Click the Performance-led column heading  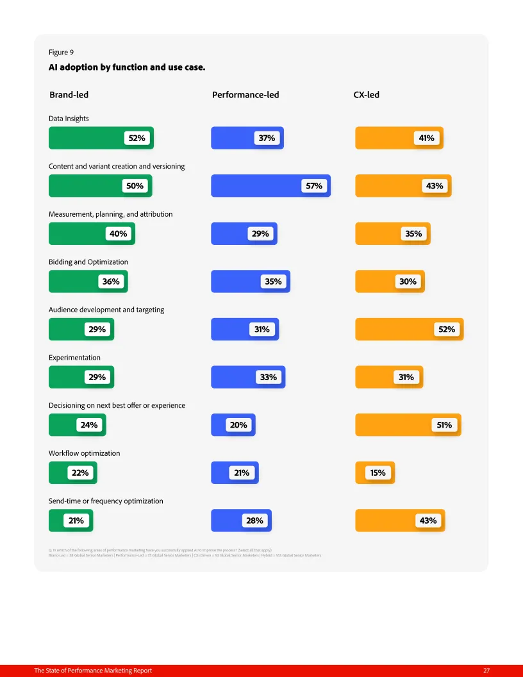click(x=245, y=95)
